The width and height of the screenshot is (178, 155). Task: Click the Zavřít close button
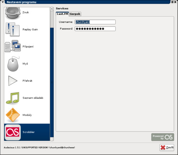coord(167,148)
